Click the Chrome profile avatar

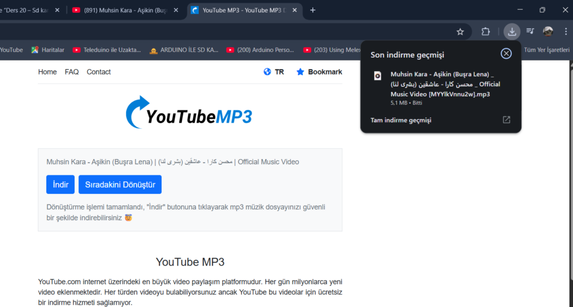pos(548,32)
